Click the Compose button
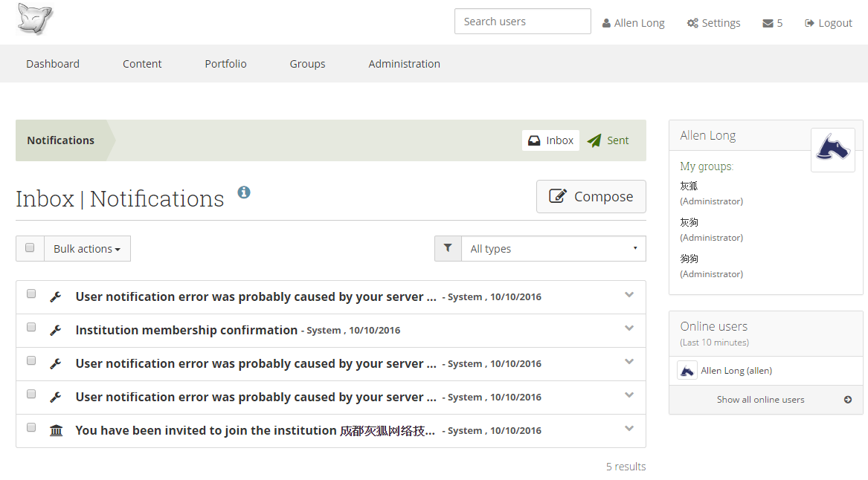This screenshot has height=480, width=868. coord(591,197)
